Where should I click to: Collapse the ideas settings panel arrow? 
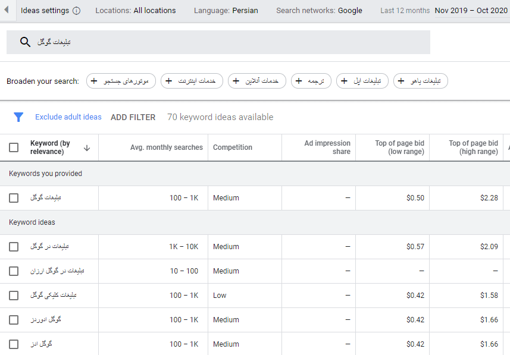pos(6,10)
